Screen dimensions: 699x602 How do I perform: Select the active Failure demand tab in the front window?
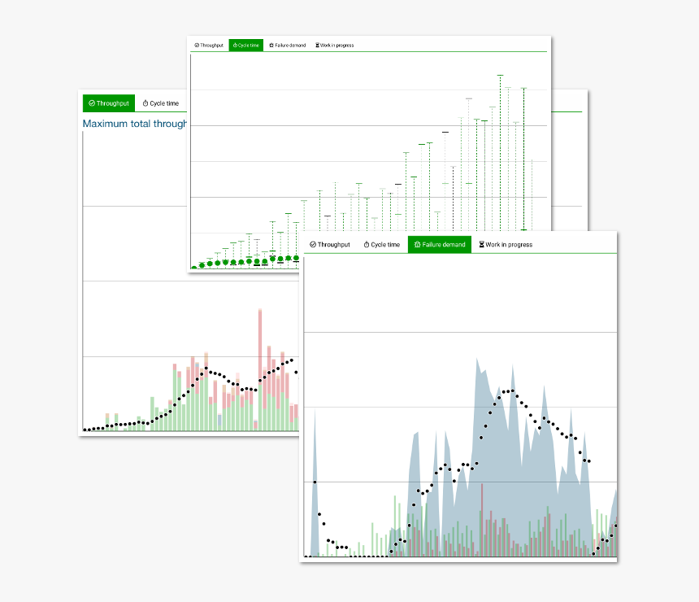pos(440,245)
